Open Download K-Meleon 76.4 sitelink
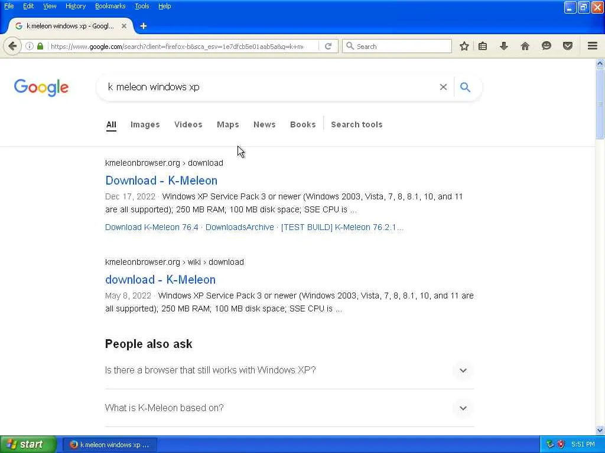The image size is (605, 453). click(x=152, y=227)
